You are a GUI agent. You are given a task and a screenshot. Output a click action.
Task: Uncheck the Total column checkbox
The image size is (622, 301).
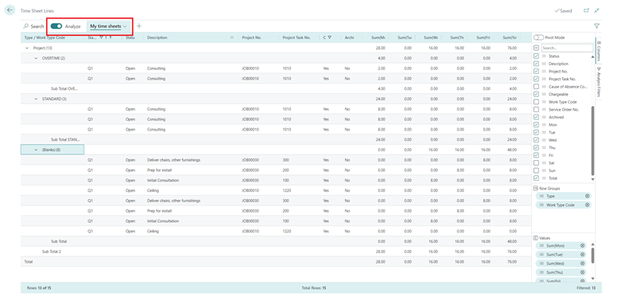(537, 178)
